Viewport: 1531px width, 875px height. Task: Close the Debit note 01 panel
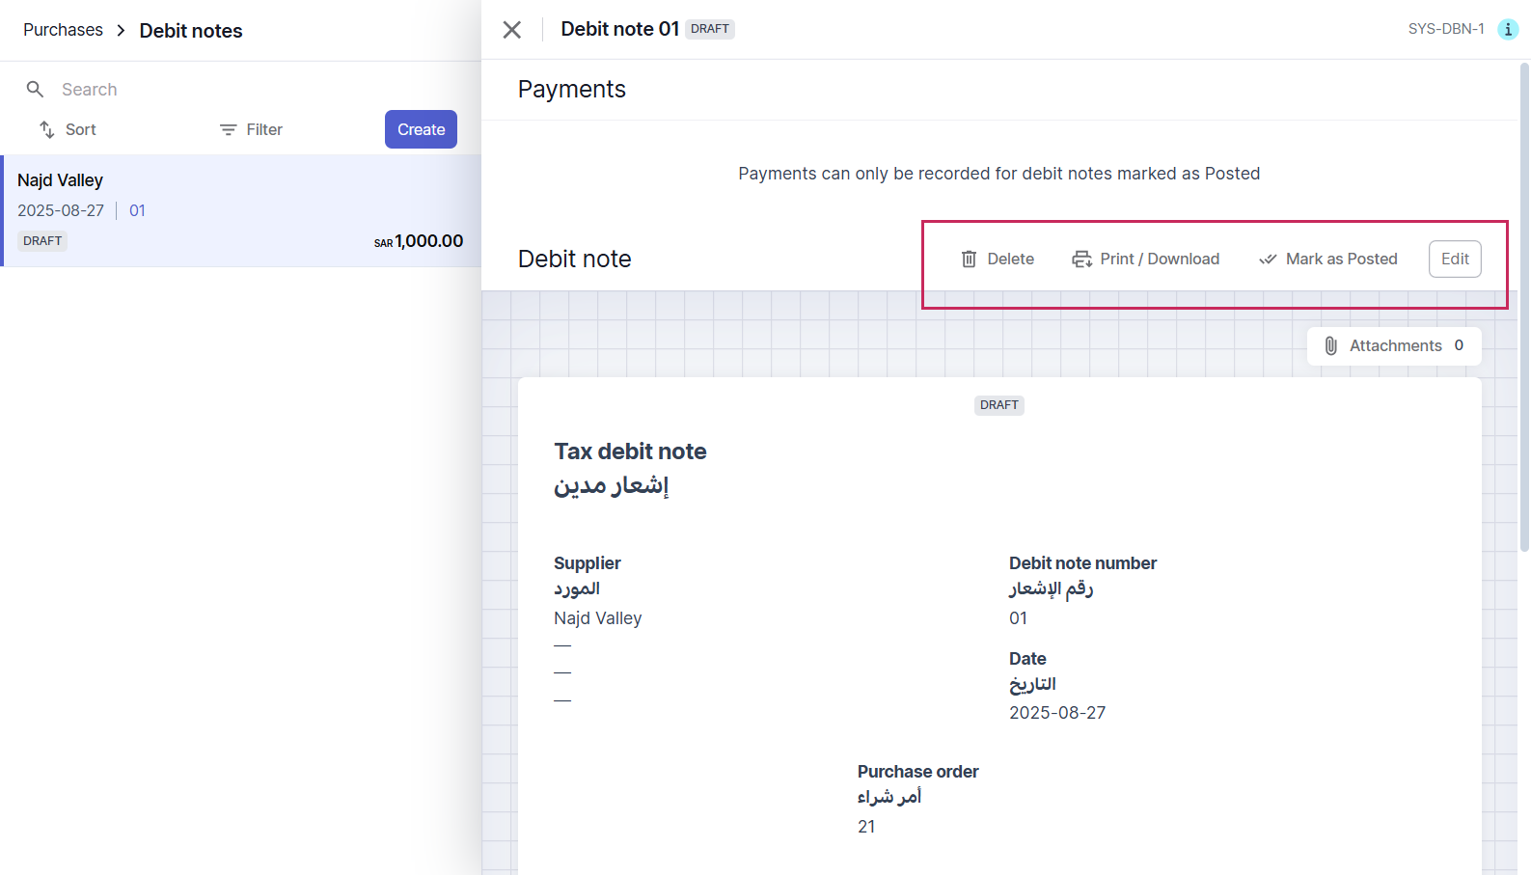[x=512, y=30]
